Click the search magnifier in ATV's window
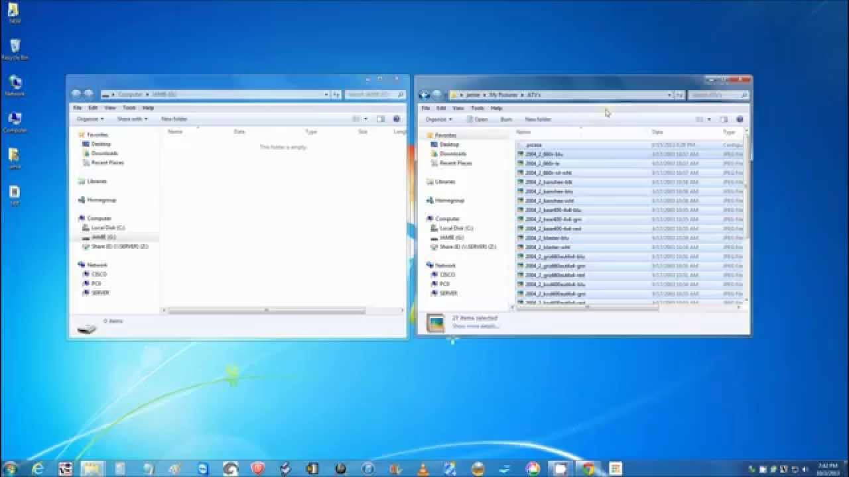Viewport: 849px width, 477px height. tap(744, 95)
